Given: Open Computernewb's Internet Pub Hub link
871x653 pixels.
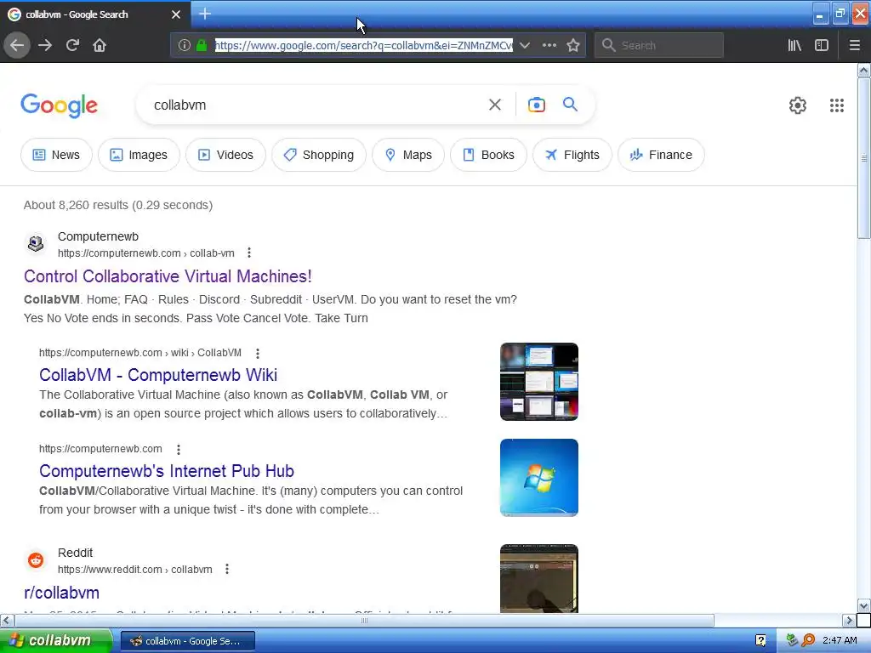Looking at the screenshot, I should click(167, 471).
